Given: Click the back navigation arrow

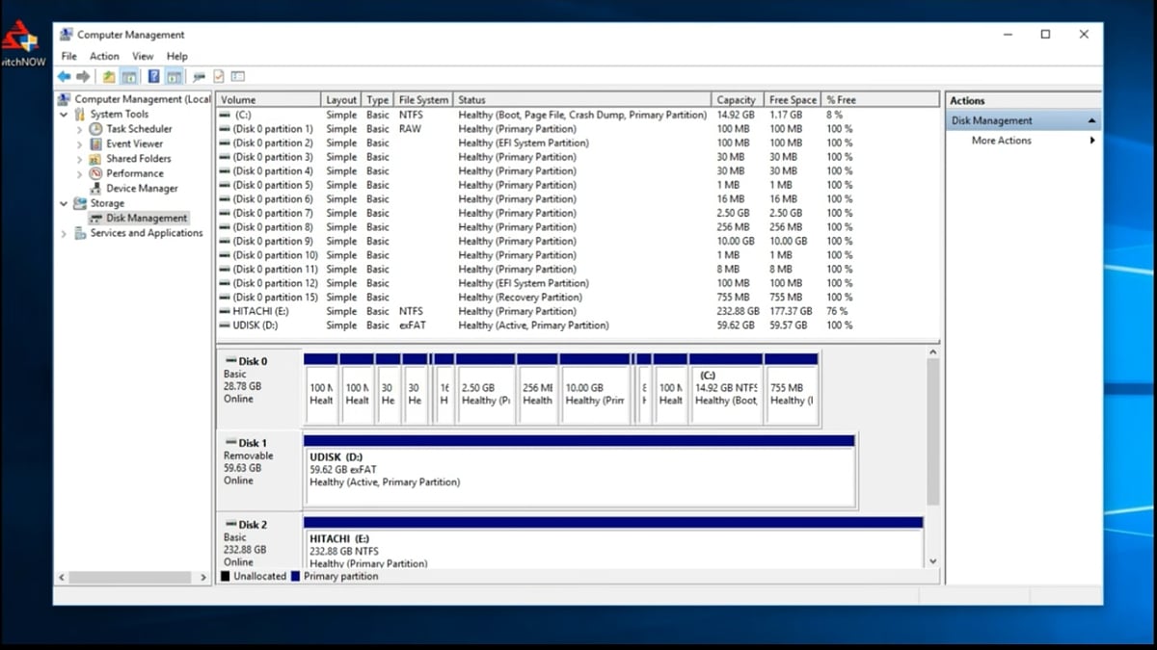Looking at the screenshot, I should (x=65, y=77).
